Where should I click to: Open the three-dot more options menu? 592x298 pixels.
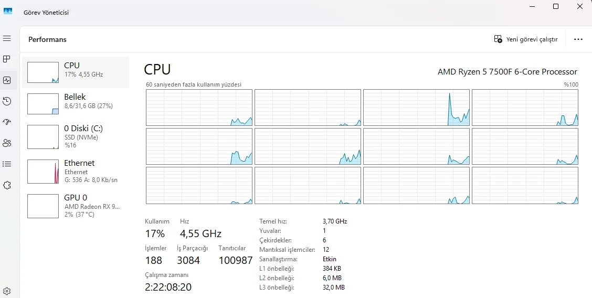point(578,39)
